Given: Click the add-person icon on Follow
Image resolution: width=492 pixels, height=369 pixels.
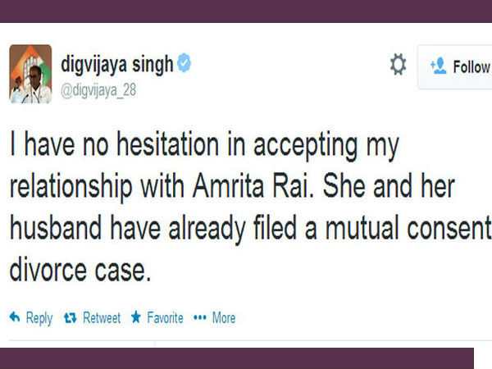Looking at the screenshot, I should point(437,66).
